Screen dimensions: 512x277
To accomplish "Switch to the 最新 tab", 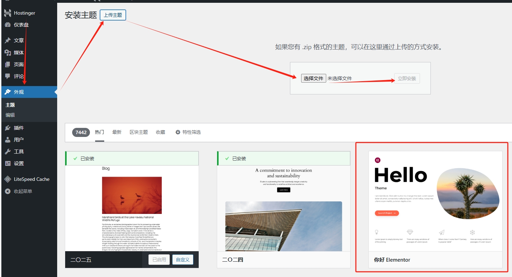I will (x=117, y=132).
